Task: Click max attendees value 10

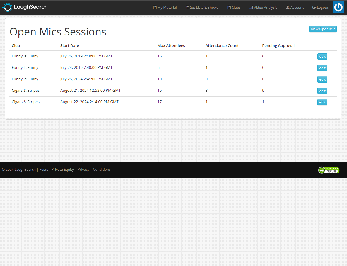Action: (x=160, y=79)
